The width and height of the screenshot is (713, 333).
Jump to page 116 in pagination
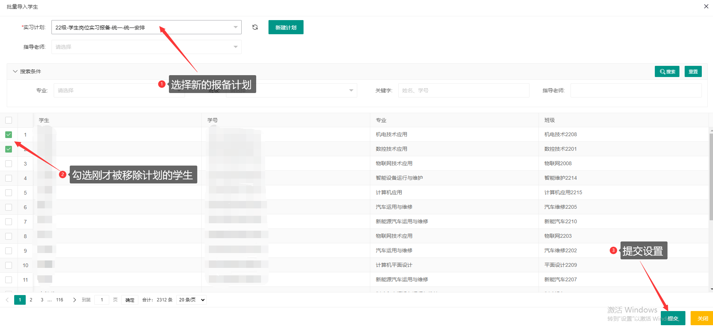pyautogui.click(x=60, y=300)
